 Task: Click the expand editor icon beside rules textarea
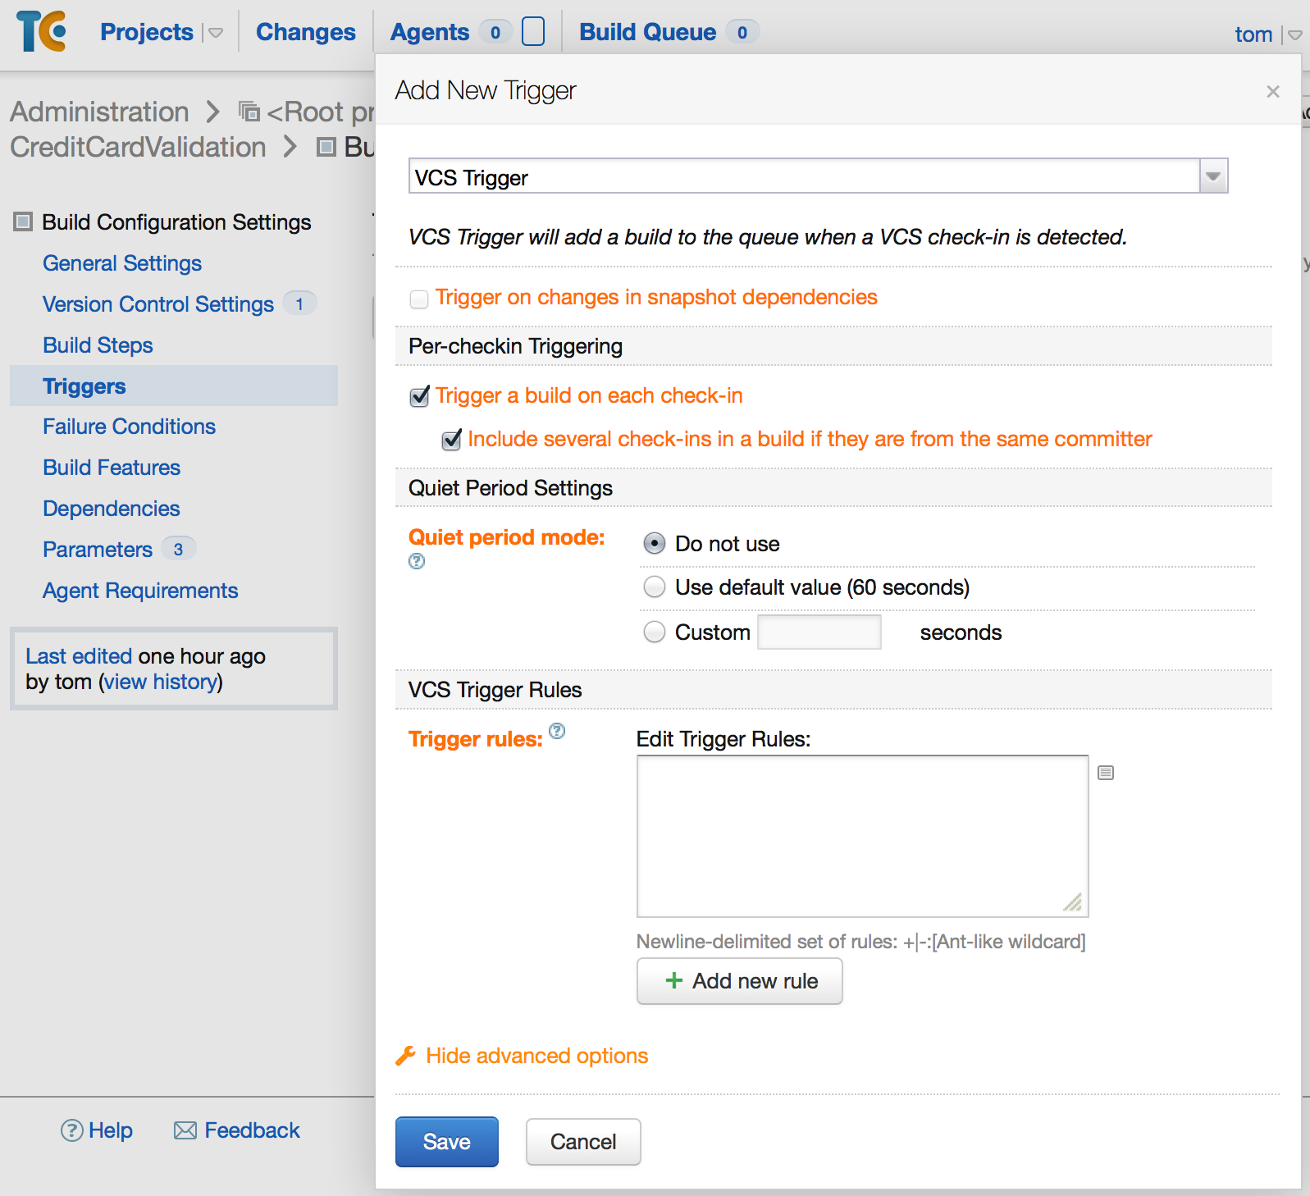(1106, 773)
